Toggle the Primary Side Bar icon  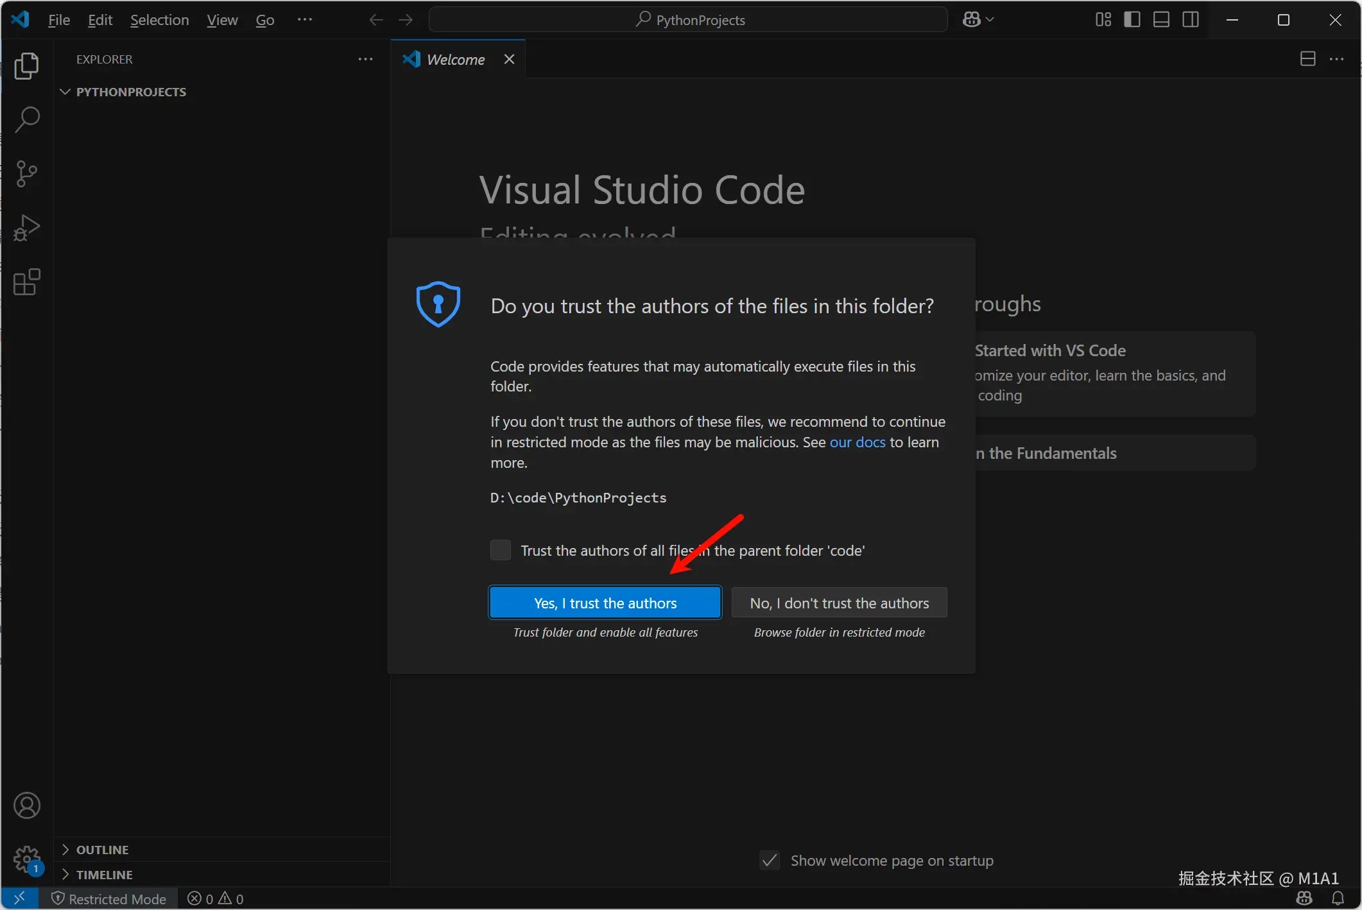click(1132, 20)
